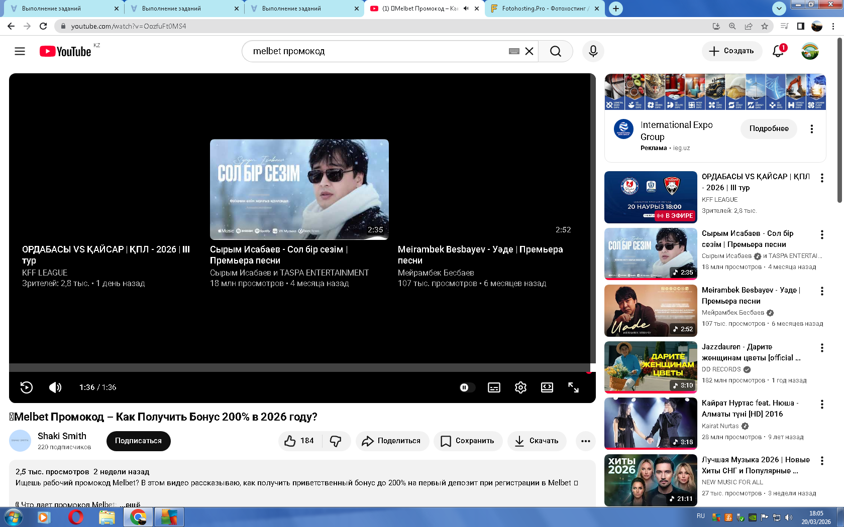Image resolution: width=844 pixels, height=527 pixels.
Task: Open Chrome three-dot menu
Action: (x=834, y=26)
